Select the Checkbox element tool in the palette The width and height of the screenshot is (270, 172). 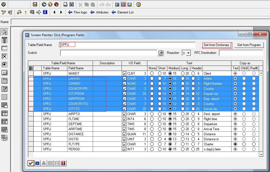(x=5, y=56)
